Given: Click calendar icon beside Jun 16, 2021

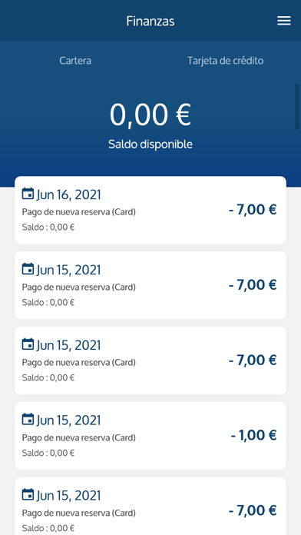Looking at the screenshot, I should pos(28,194).
